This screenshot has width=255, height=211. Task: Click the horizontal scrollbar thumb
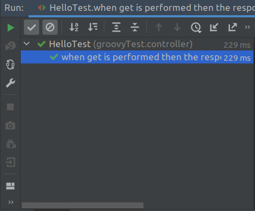pos(83,205)
